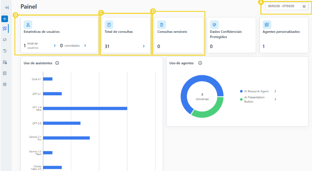The width and height of the screenshot is (312, 171).
Task: Click the GPT-5.4 Mini bar in the chart
Action: pos(85,108)
